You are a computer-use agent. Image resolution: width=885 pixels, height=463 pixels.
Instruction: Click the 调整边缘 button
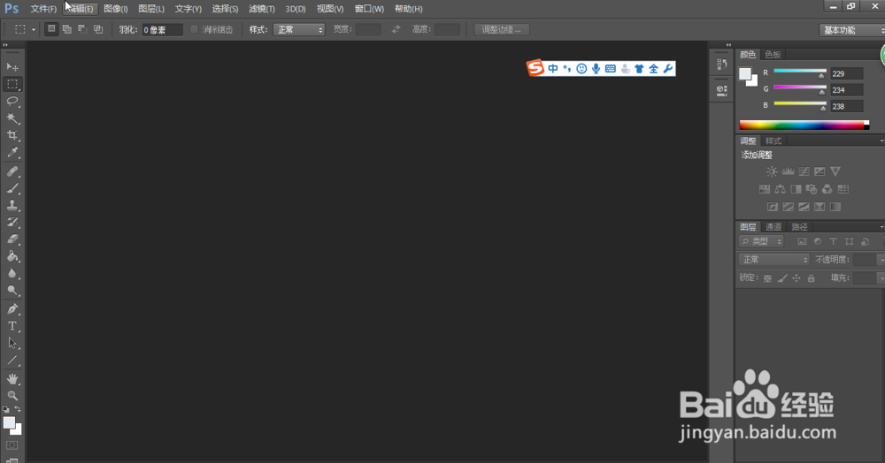point(501,30)
